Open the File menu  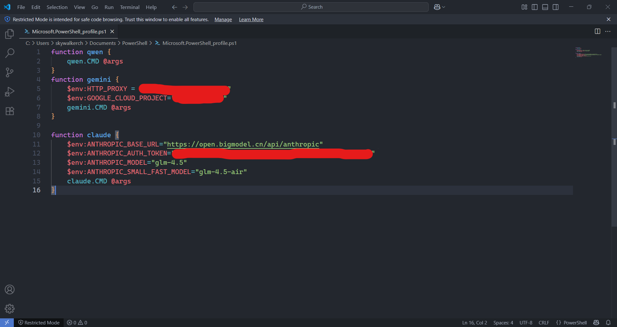click(x=21, y=7)
